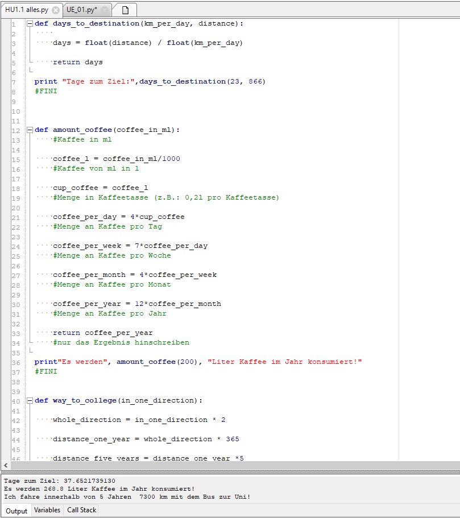
Task: Collapse the amount_coffee function fold marker
Action: tap(28, 130)
